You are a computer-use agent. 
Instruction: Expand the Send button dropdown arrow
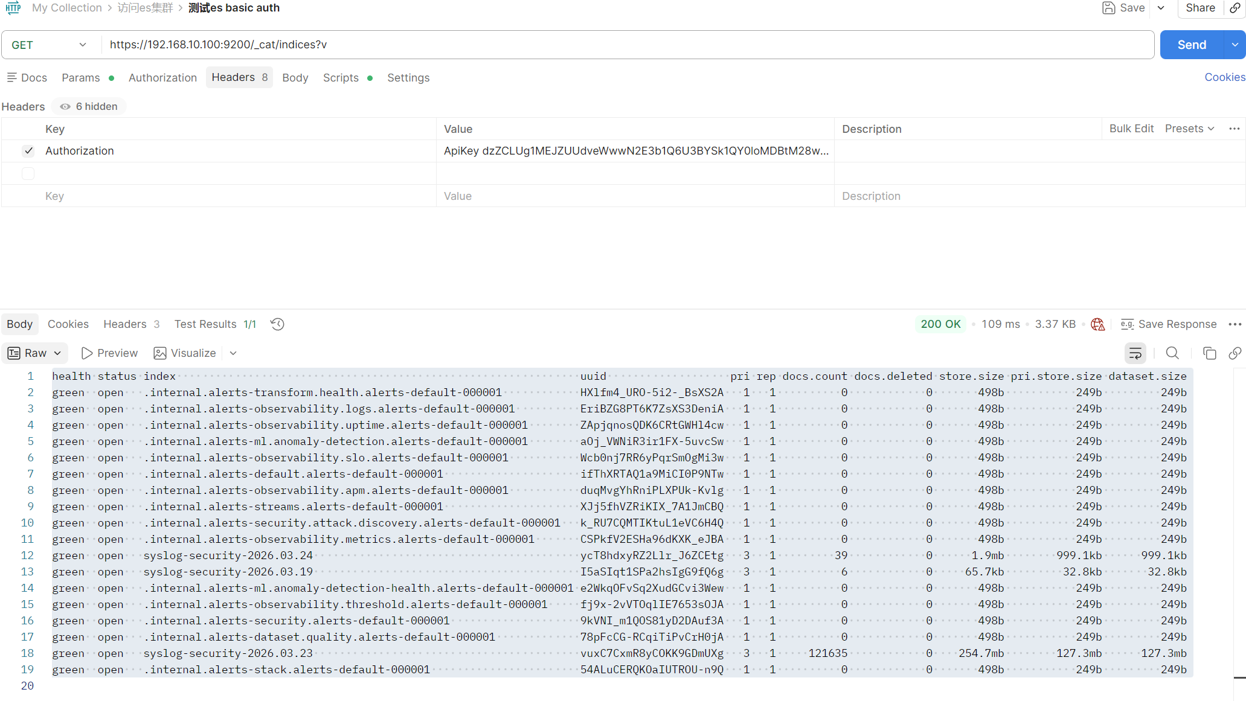tap(1235, 45)
